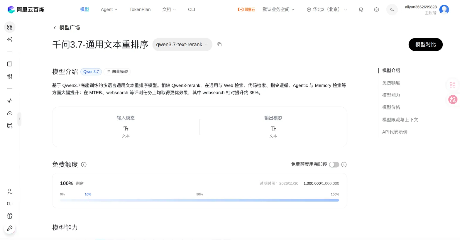Select the TokenPlan navigation item
Viewport: 460px width, 240px height.
click(140, 10)
